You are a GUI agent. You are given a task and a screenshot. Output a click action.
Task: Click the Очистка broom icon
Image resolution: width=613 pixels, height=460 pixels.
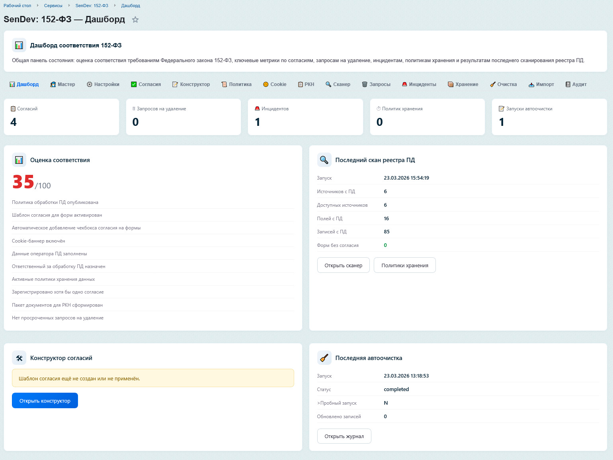tap(493, 84)
